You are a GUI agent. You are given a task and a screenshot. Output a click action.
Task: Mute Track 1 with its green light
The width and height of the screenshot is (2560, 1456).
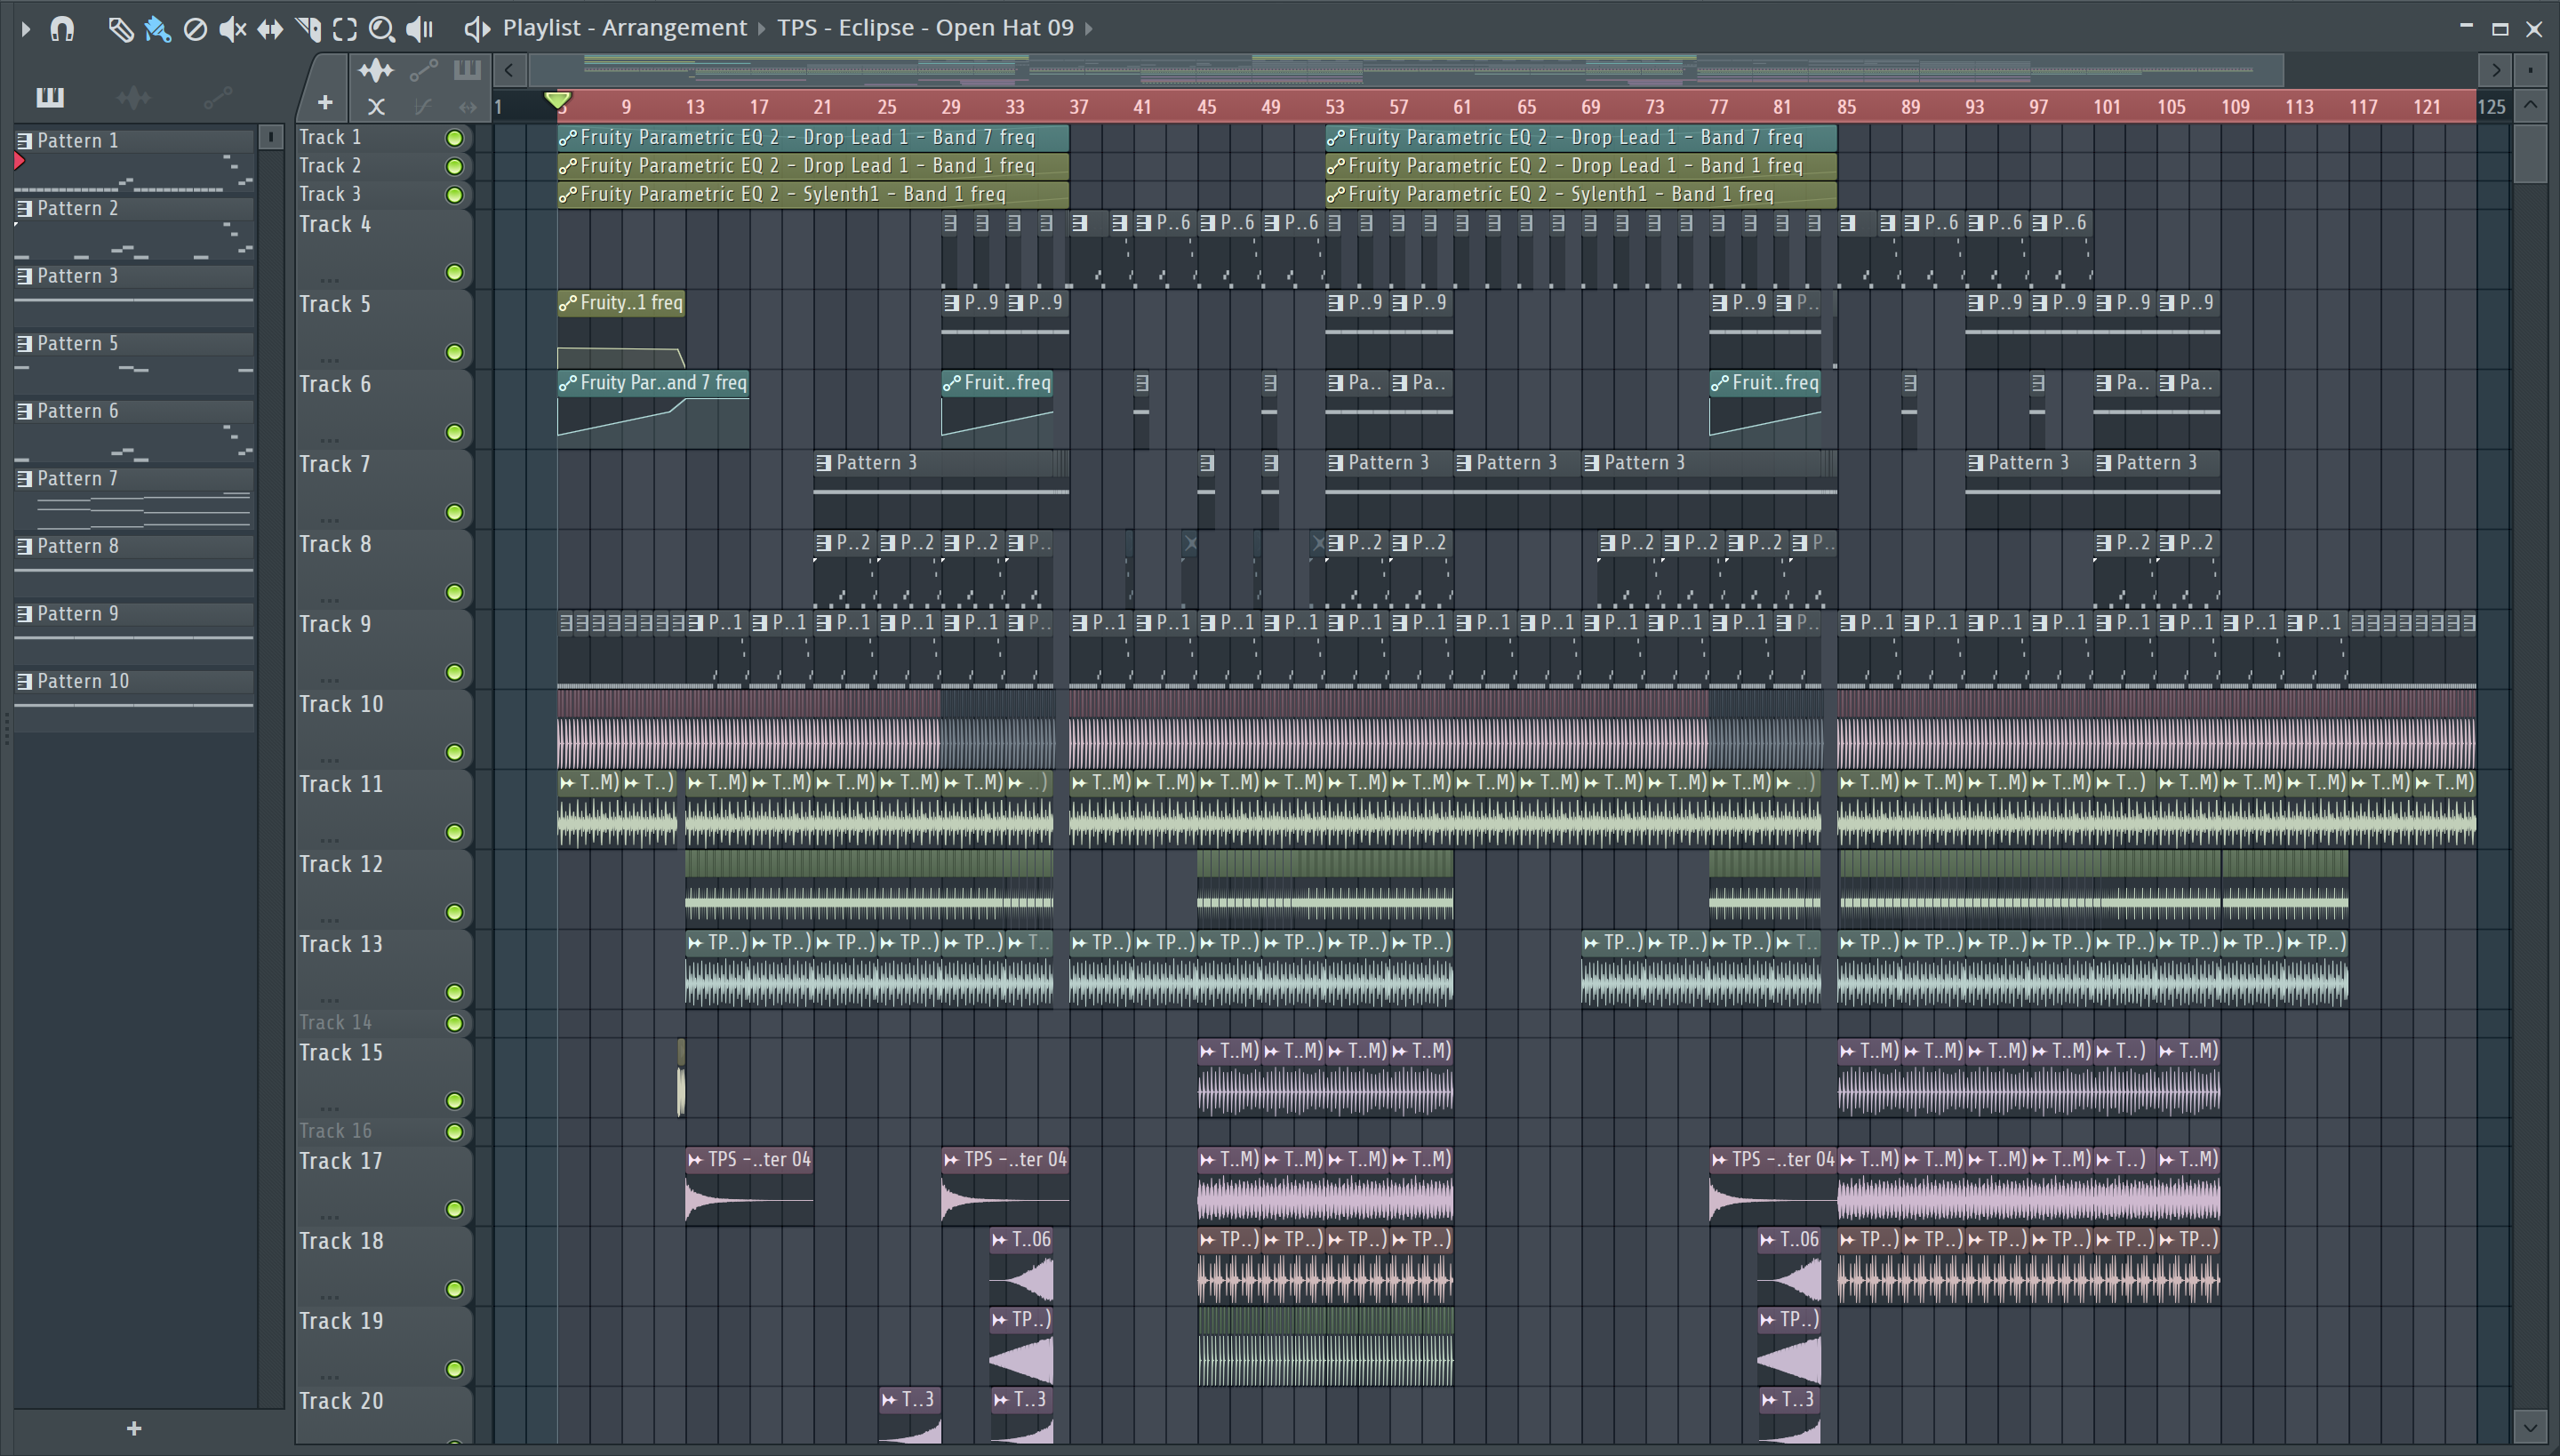tap(454, 138)
